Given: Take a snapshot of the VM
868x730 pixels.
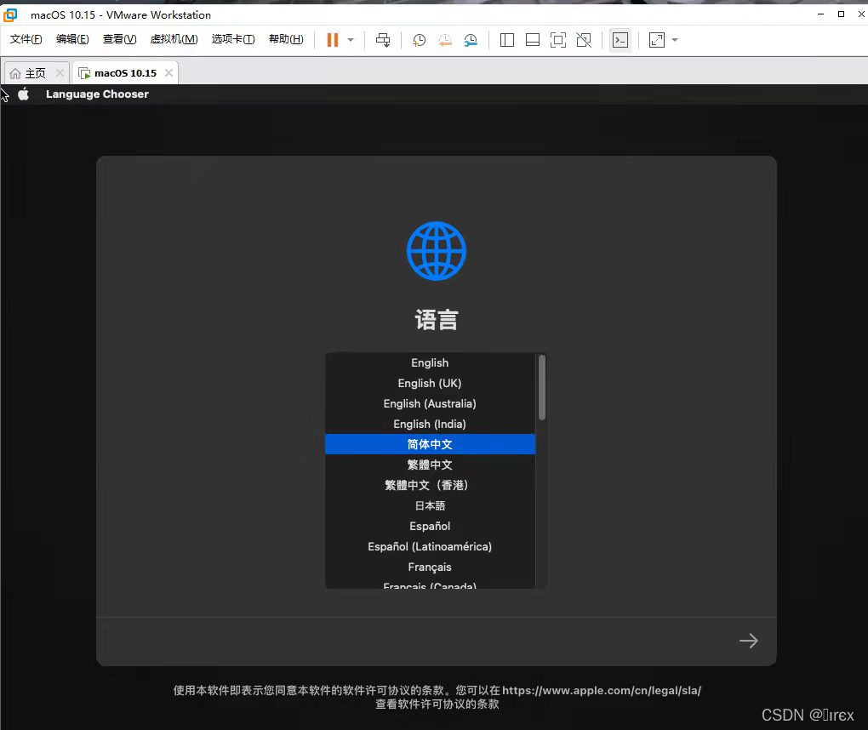Looking at the screenshot, I should tap(419, 40).
